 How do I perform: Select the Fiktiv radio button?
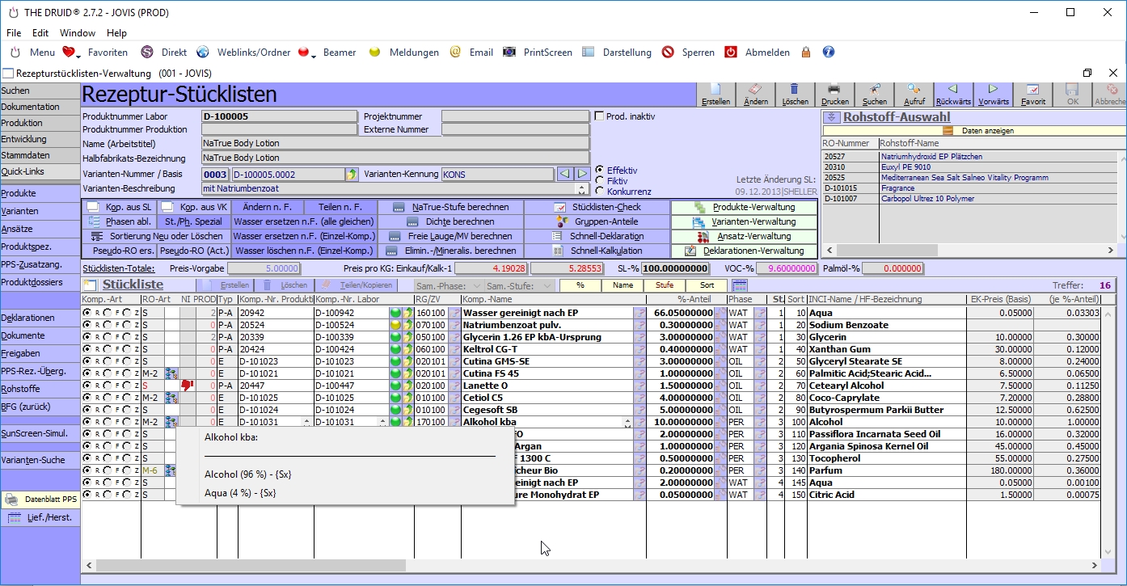click(599, 181)
